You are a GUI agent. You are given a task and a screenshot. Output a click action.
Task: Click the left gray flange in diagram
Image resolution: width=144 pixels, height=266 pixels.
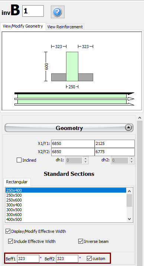pos(59,77)
